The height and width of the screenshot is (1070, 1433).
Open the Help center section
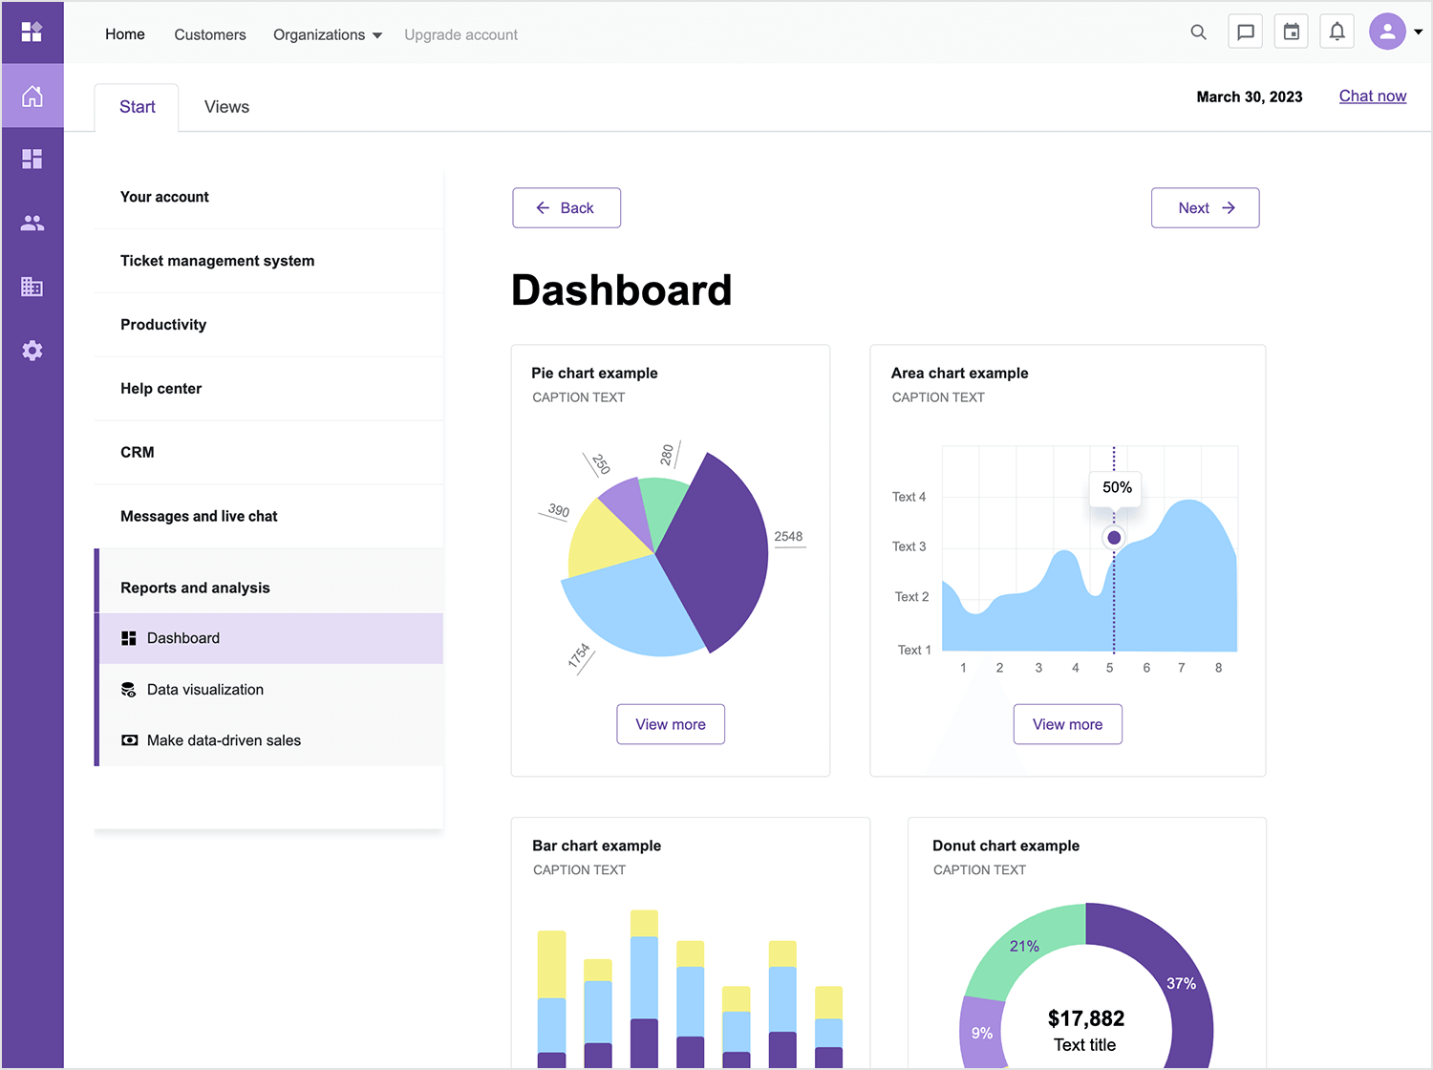pyautogui.click(x=269, y=389)
